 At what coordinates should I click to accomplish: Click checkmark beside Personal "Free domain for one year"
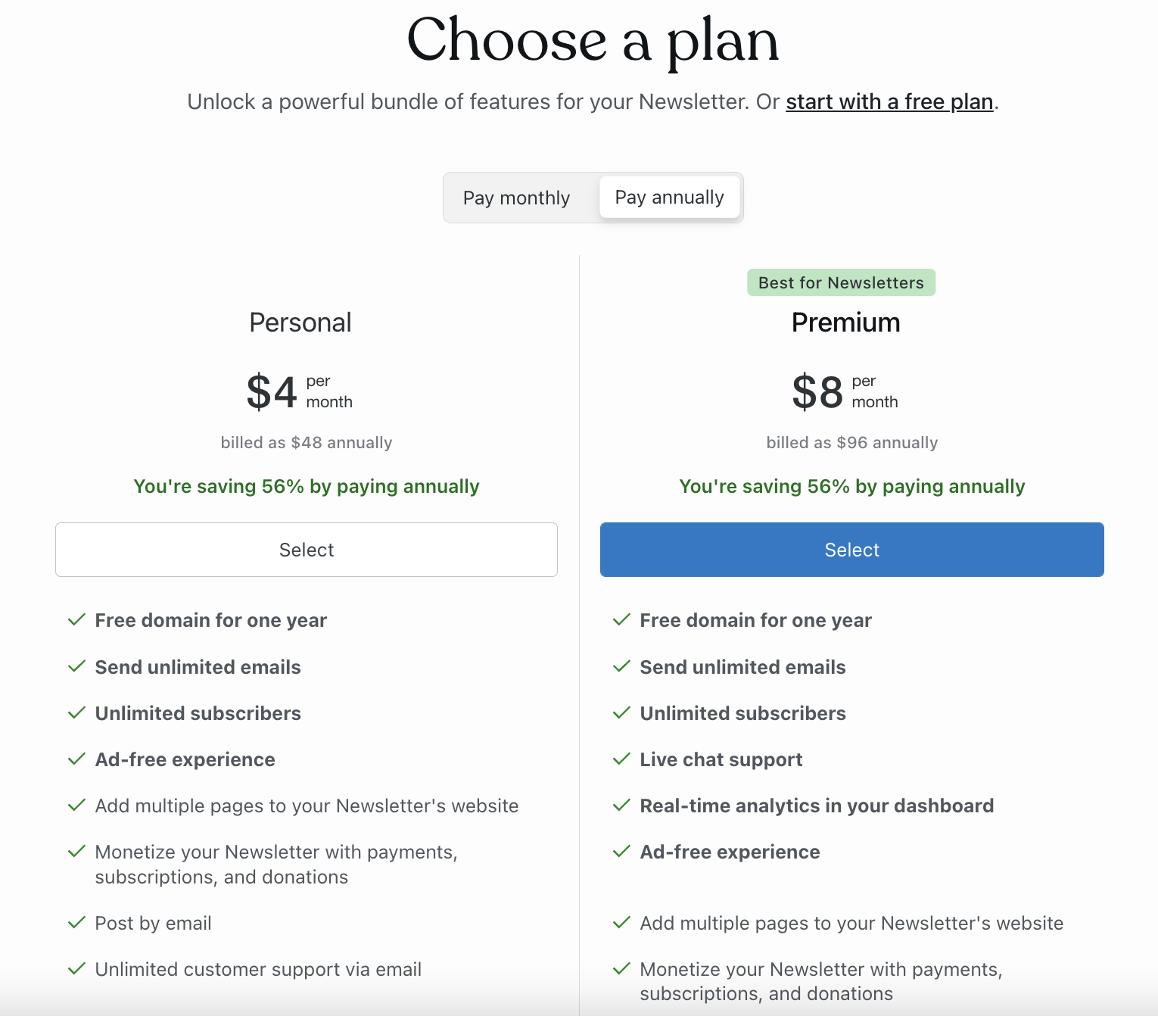pos(76,620)
